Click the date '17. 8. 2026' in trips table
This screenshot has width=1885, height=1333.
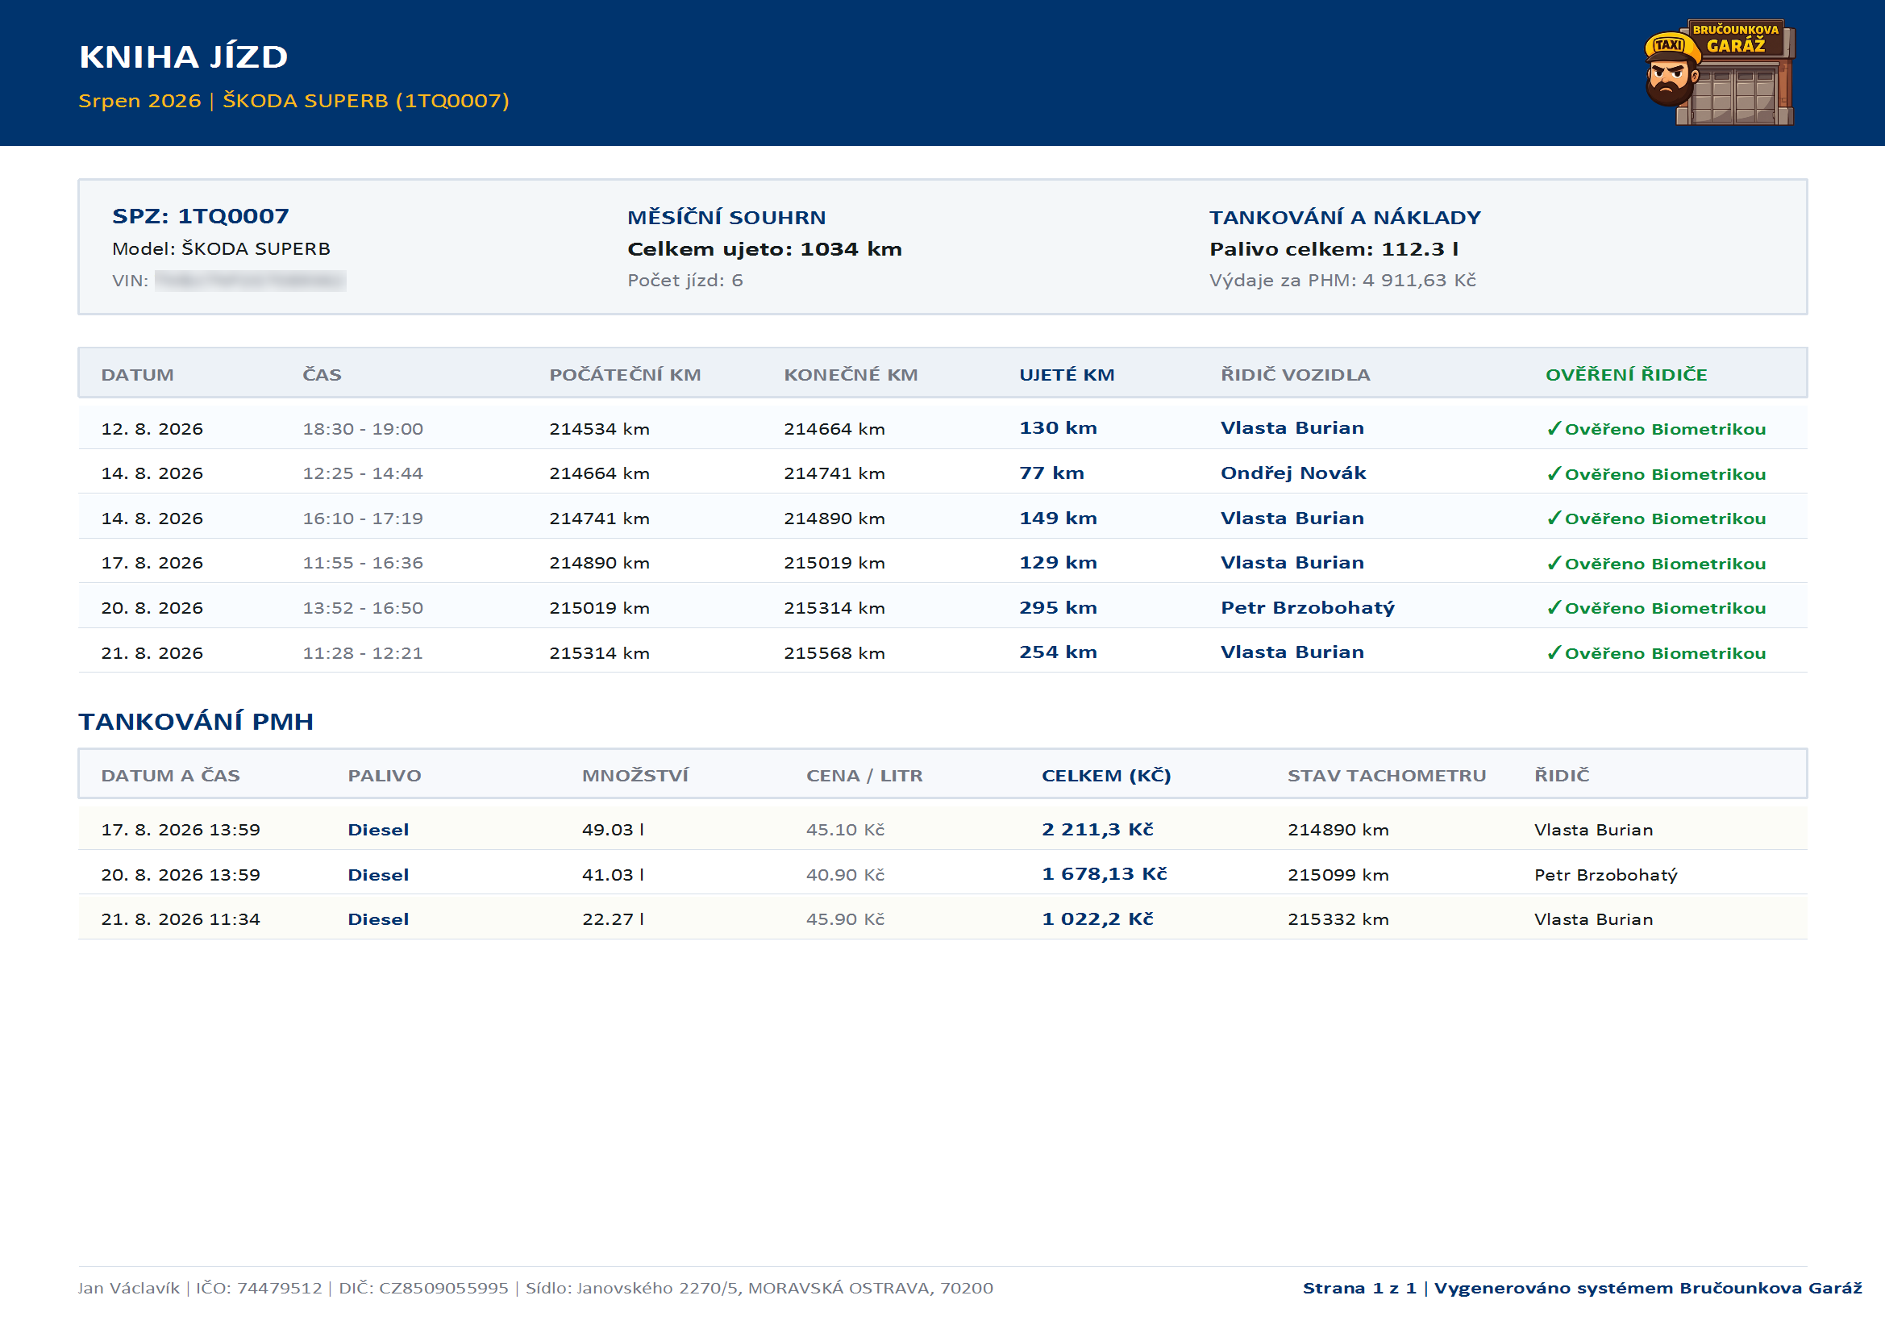152,563
